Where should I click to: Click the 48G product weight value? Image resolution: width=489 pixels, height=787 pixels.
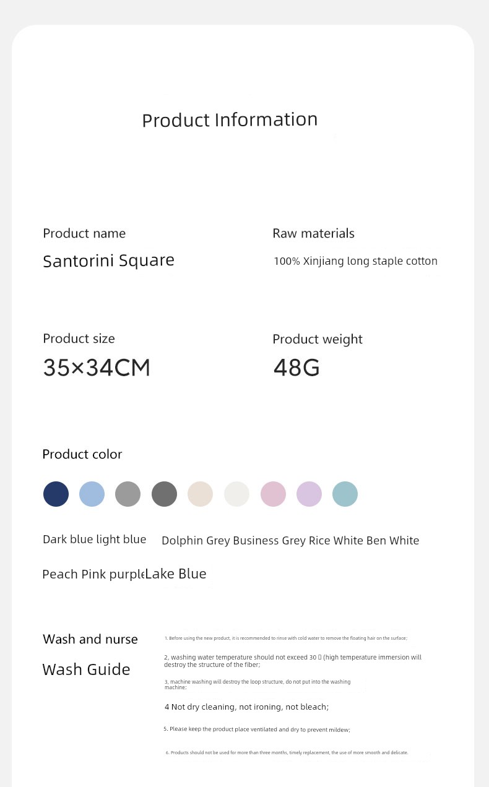pyautogui.click(x=296, y=368)
